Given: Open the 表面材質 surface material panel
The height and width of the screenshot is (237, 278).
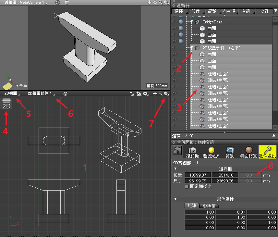Looking at the screenshot, I should point(248,152).
